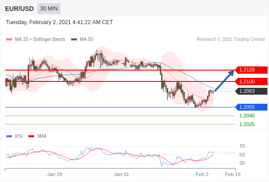Screen dimensions: 269x182
Task: Click the Jan 29 date axis label
Action: pyautogui.click(x=55, y=174)
